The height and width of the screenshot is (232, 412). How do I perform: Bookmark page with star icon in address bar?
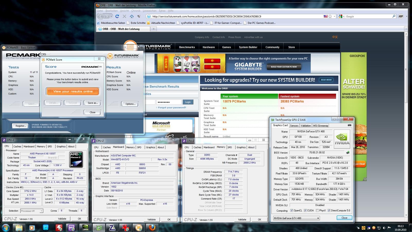tap(330, 16)
